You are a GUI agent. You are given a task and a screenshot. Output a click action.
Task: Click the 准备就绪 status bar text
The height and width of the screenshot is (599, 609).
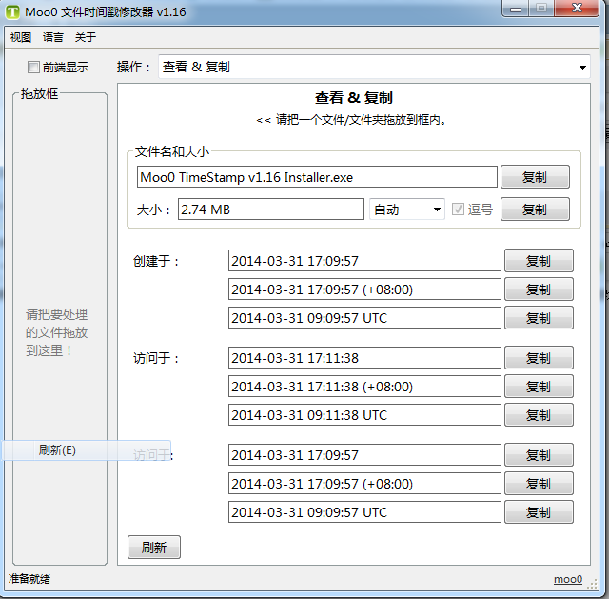pos(29,579)
